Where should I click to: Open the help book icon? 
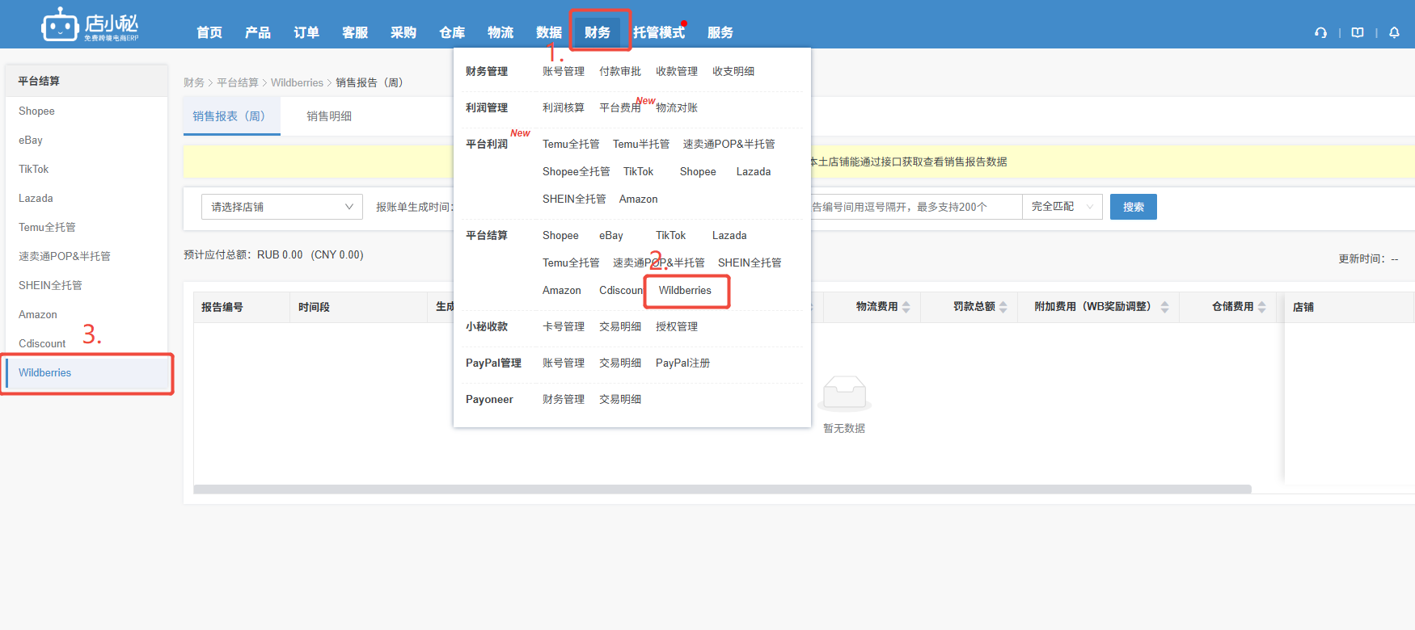(1358, 33)
